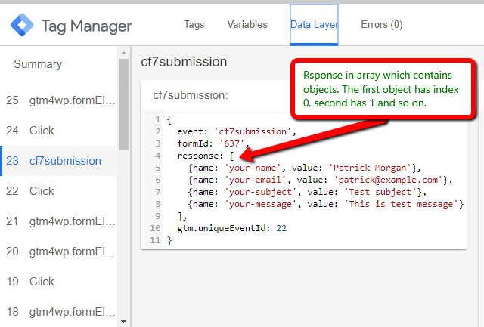Click the event list scroll down arrow
The image size is (484, 327).
click(x=124, y=322)
